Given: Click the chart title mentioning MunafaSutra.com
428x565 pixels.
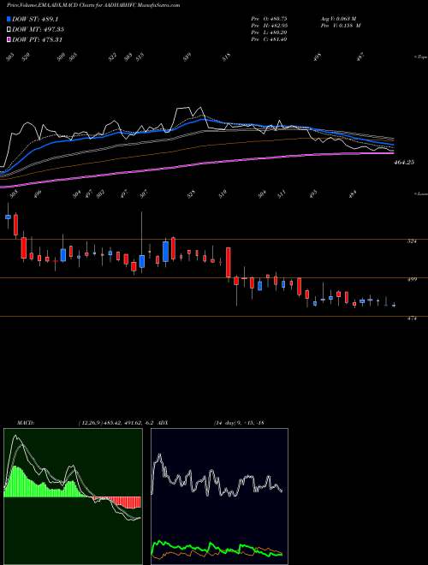Looking at the screenshot, I should (x=93, y=5).
